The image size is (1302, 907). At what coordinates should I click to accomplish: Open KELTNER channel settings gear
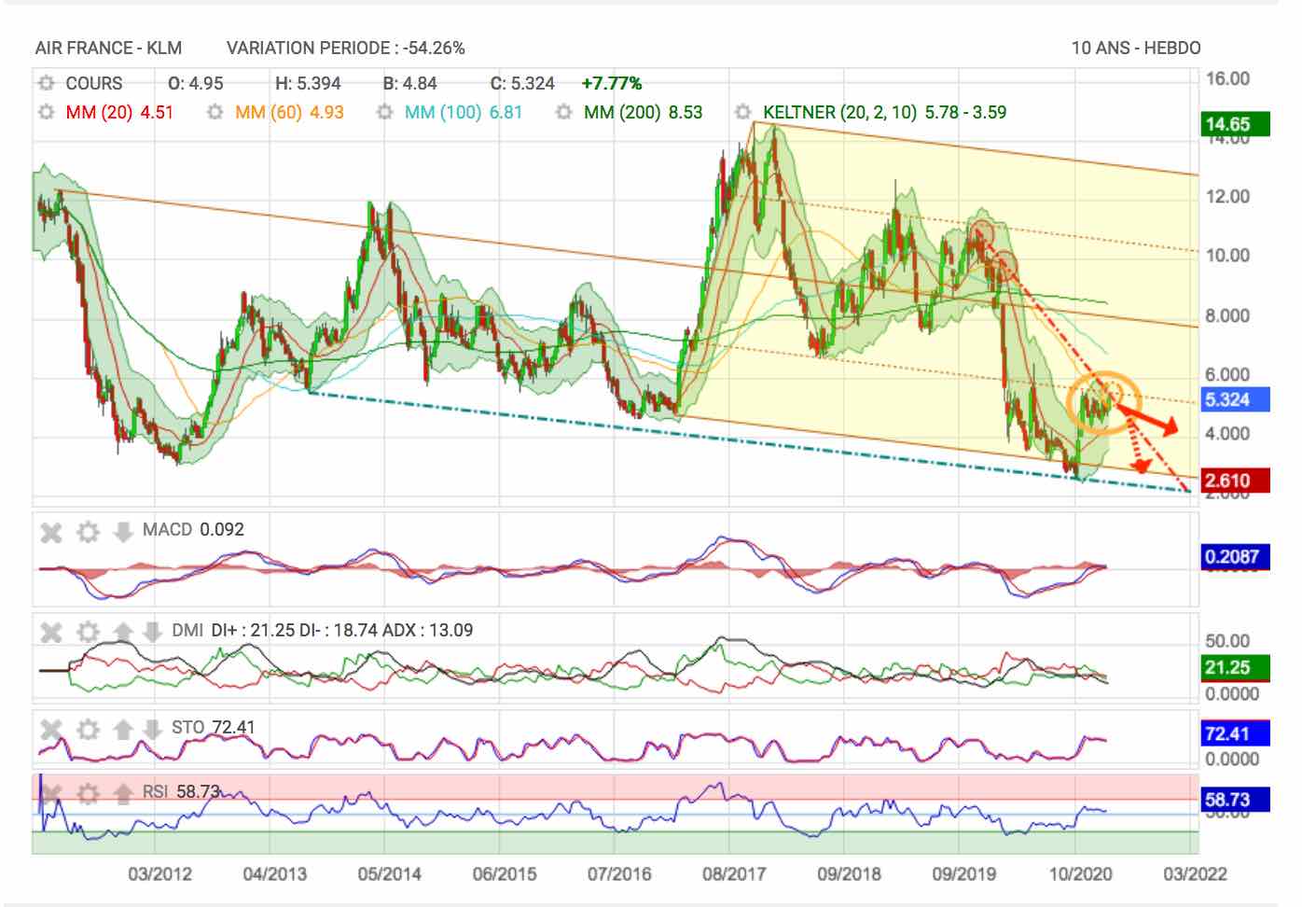742,112
